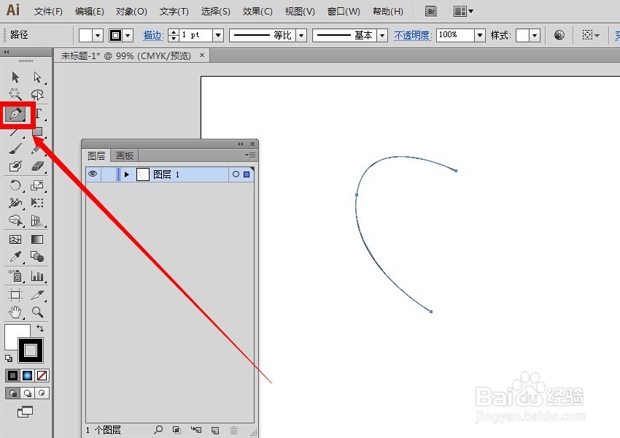Select the Zoom magnifier tool
This screenshot has width=620, height=438.
pyautogui.click(x=37, y=312)
